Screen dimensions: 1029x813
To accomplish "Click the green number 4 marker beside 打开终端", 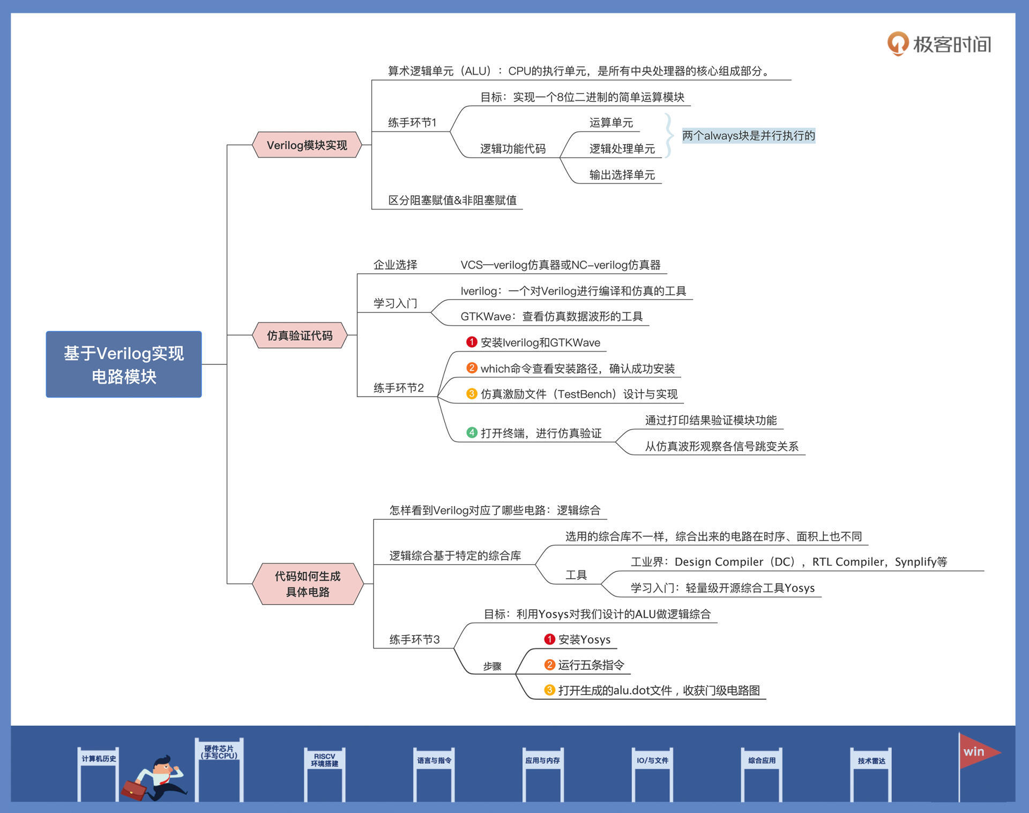I will [x=472, y=432].
